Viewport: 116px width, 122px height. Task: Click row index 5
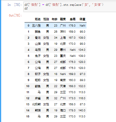point(29,56)
